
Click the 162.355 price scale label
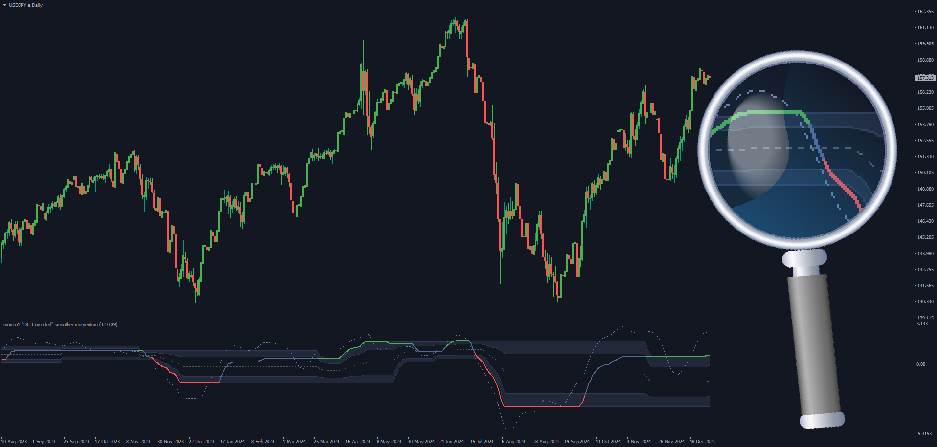click(925, 12)
